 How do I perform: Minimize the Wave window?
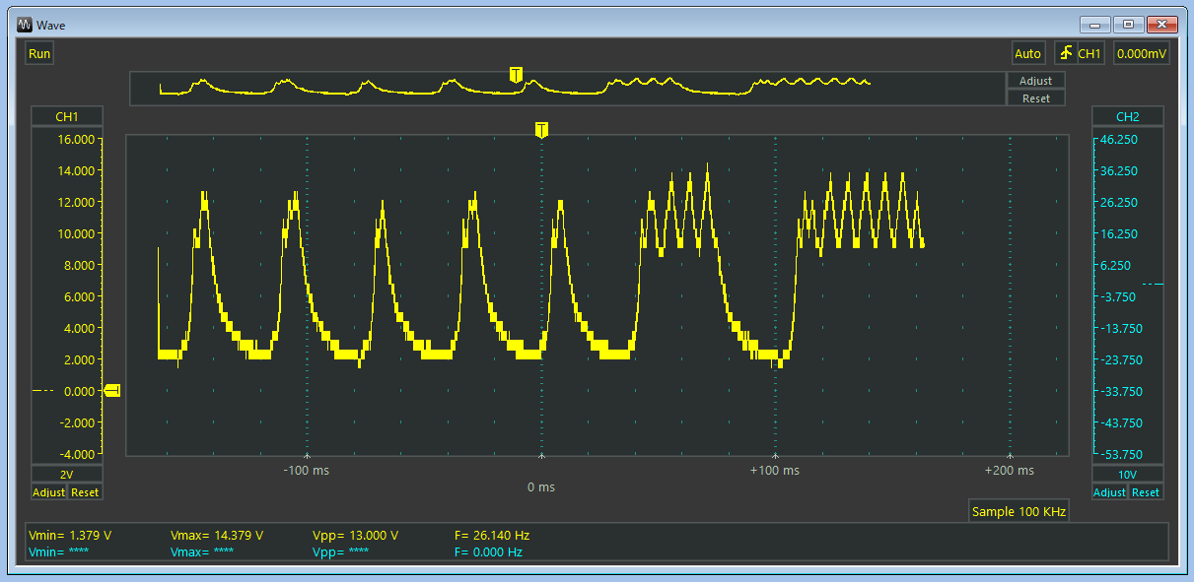point(1095,24)
